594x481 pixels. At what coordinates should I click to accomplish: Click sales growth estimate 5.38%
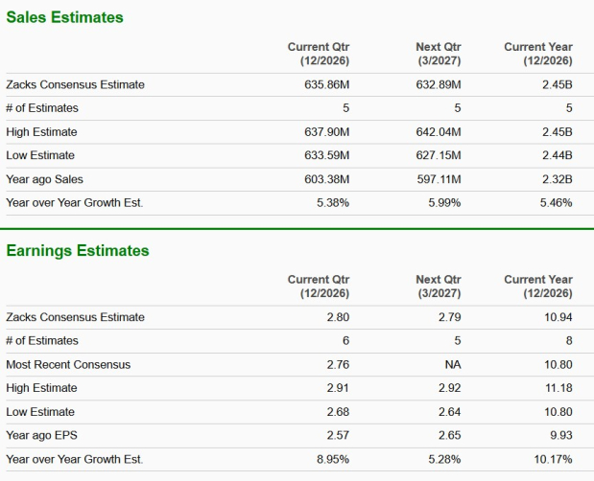(x=333, y=203)
